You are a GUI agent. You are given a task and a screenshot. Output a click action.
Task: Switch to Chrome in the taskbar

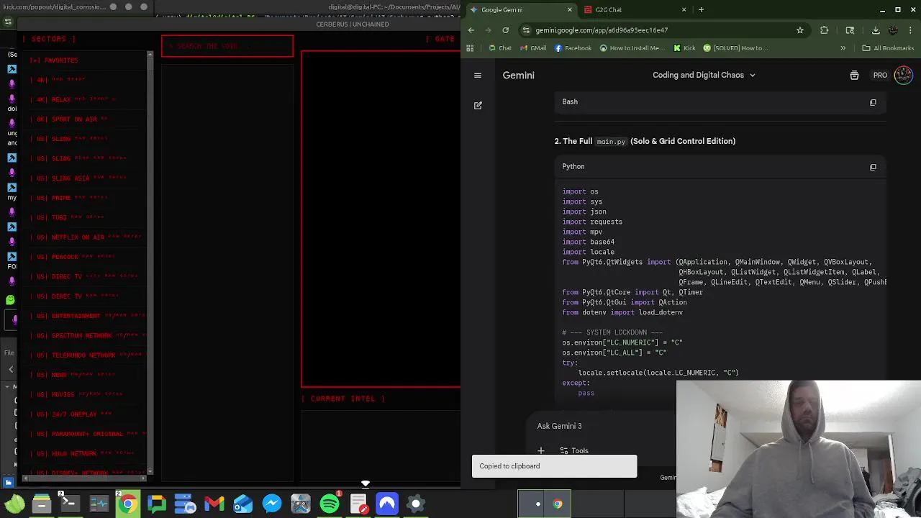(x=127, y=504)
